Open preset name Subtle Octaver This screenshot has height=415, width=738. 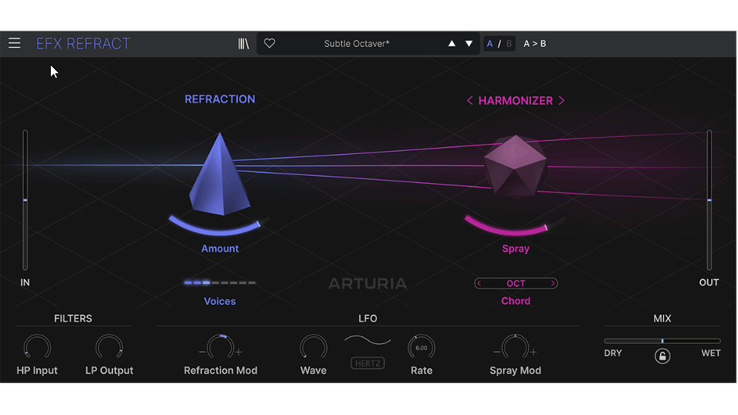point(357,44)
